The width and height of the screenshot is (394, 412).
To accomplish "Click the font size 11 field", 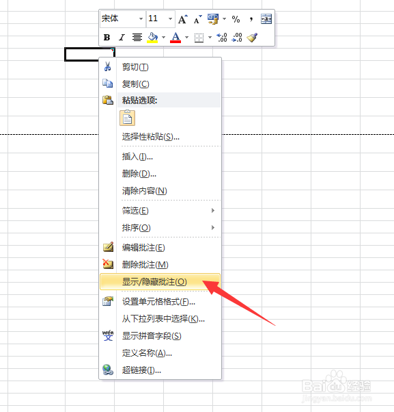I will click(x=160, y=19).
